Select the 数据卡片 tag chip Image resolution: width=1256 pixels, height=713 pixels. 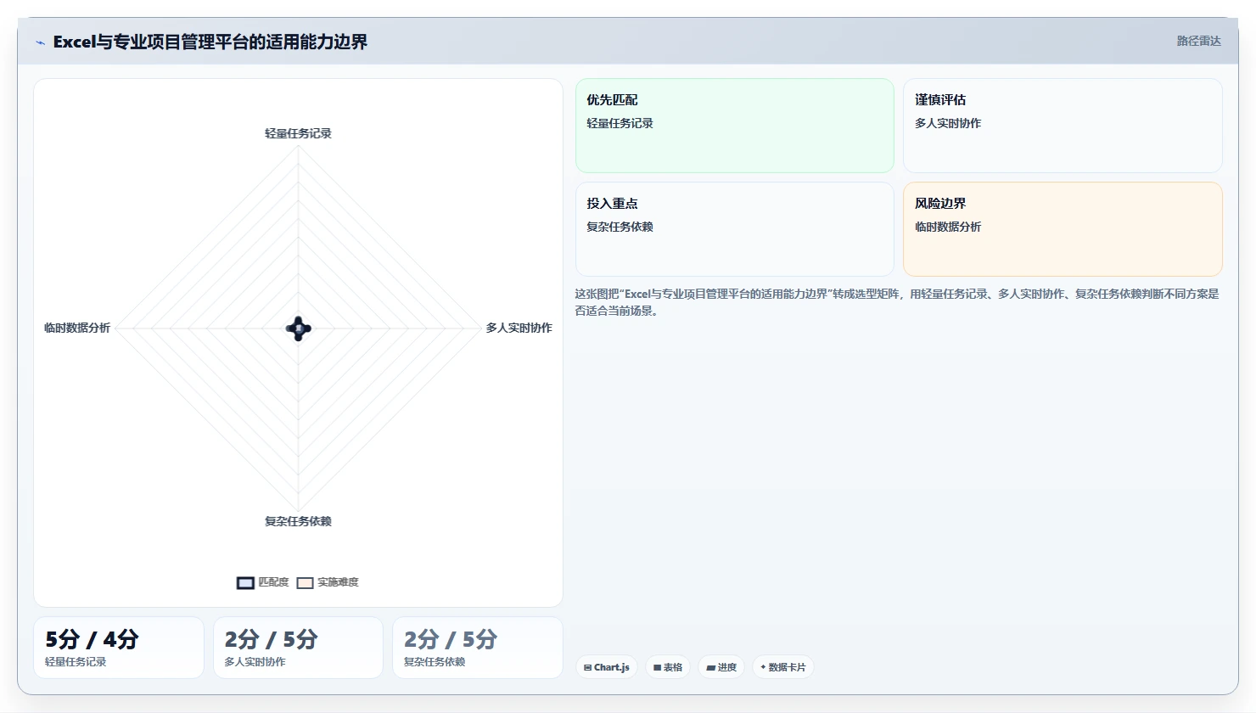tap(783, 667)
